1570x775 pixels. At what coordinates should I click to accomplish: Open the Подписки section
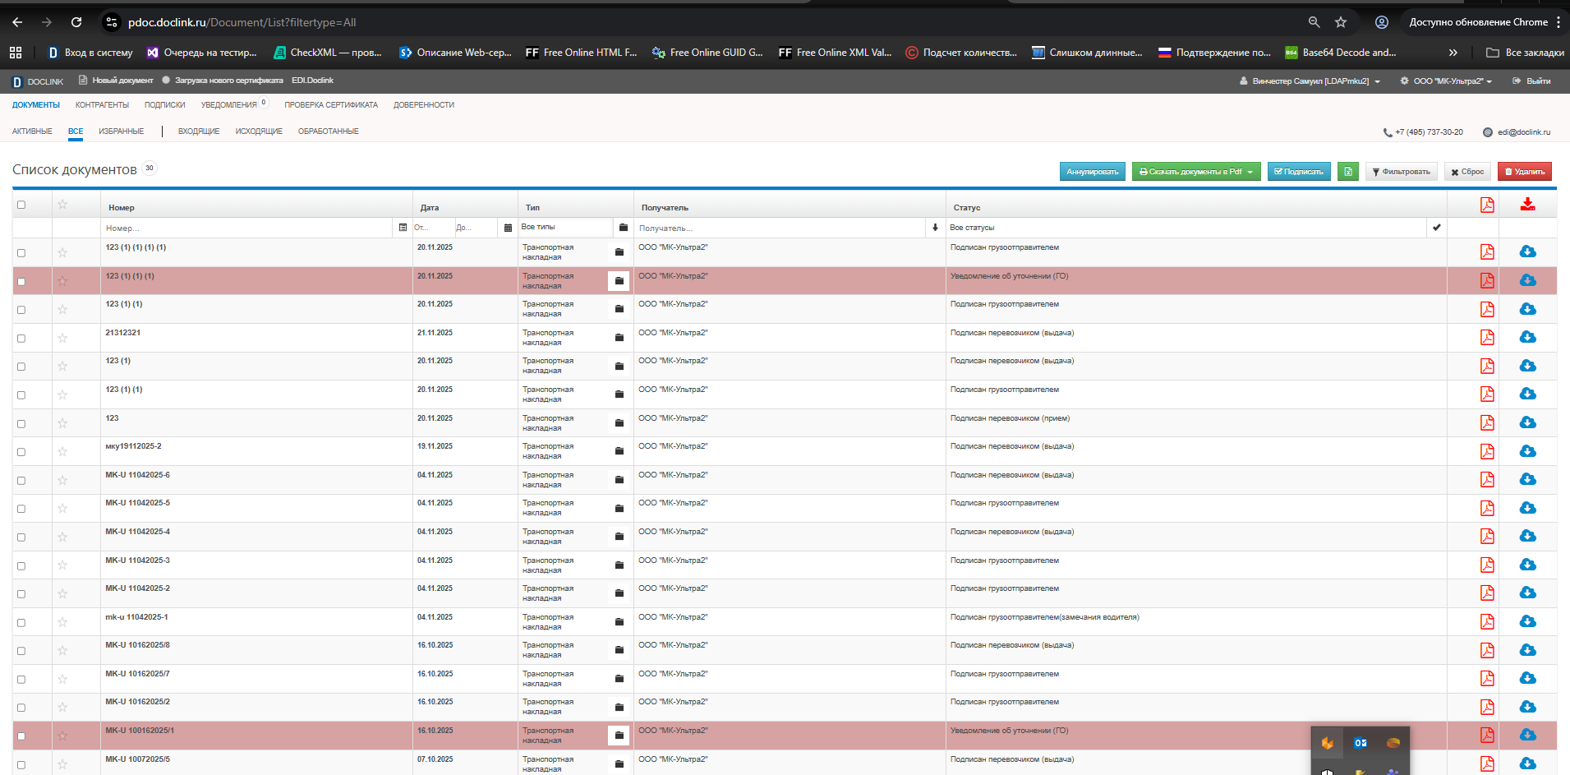pos(165,105)
